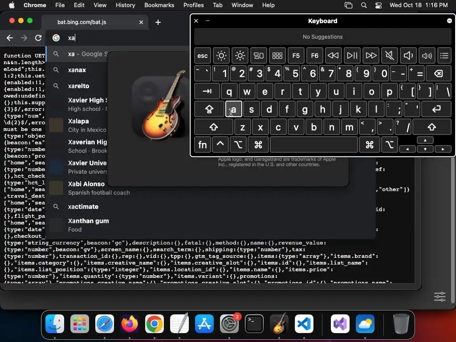Click the q key on the keyboard
This screenshot has height=342, width=456.
pyautogui.click(x=229, y=91)
